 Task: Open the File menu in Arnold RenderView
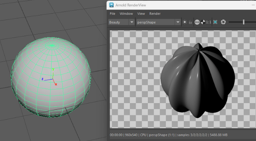tap(112, 14)
